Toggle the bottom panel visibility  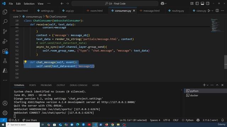[203, 4]
